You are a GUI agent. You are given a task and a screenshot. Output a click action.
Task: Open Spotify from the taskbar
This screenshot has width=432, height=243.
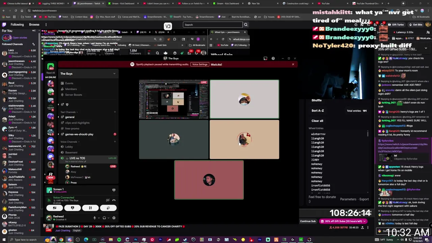pos(119,240)
